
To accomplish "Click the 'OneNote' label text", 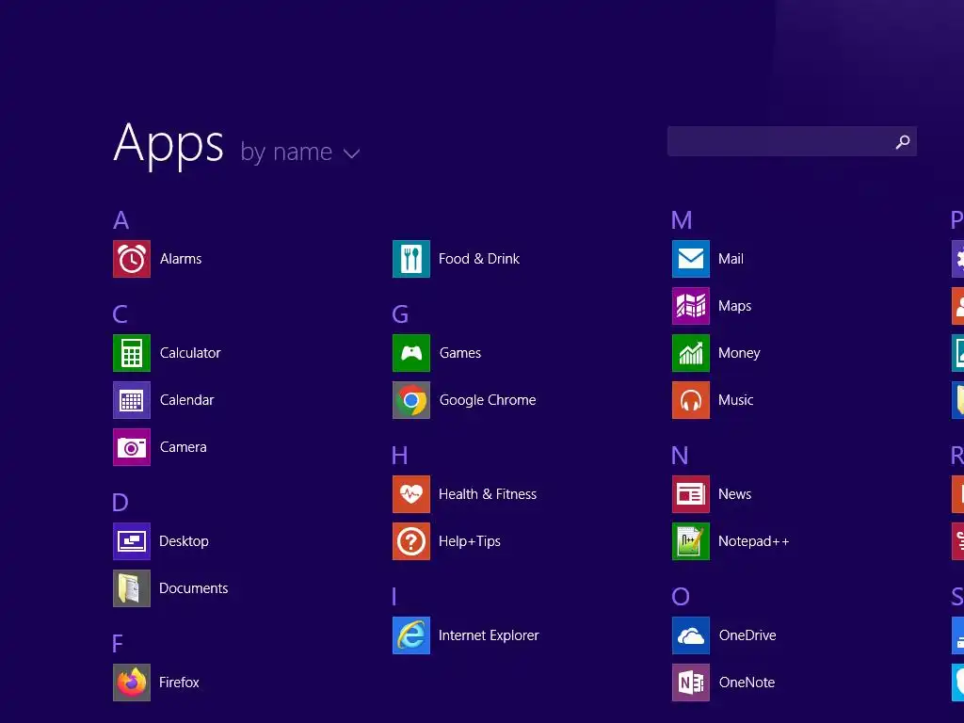I will pyautogui.click(x=747, y=683).
